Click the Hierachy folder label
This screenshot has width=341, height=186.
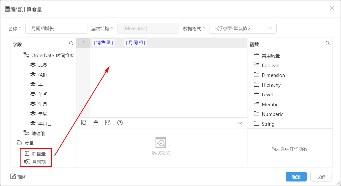(x=271, y=85)
